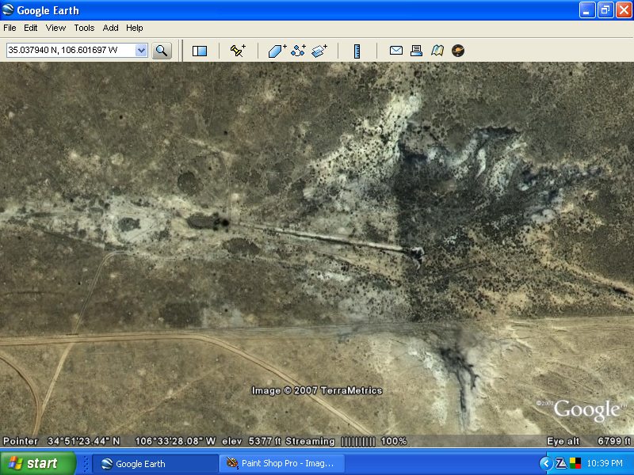Screen dimensions: 634x475
Task: Add a polygon using the toolbar icon
Action: click(277, 51)
